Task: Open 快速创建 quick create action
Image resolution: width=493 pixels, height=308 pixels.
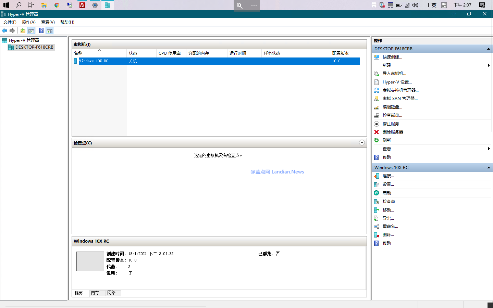Action: point(392,57)
